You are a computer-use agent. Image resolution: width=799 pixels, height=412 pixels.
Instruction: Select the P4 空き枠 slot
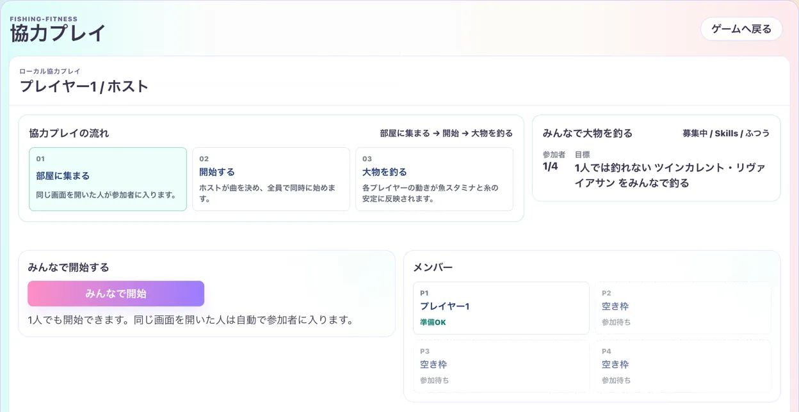[682, 366]
